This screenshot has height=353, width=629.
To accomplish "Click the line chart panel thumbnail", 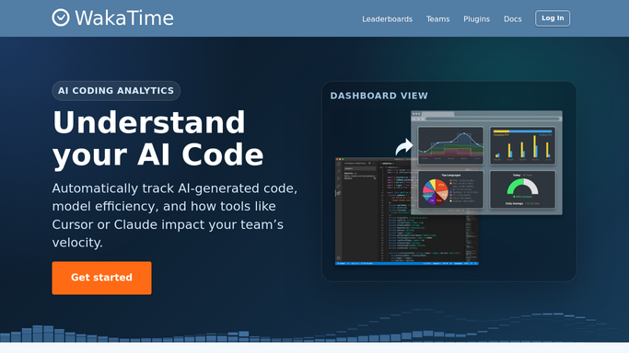I will pyautogui.click(x=450, y=145).
